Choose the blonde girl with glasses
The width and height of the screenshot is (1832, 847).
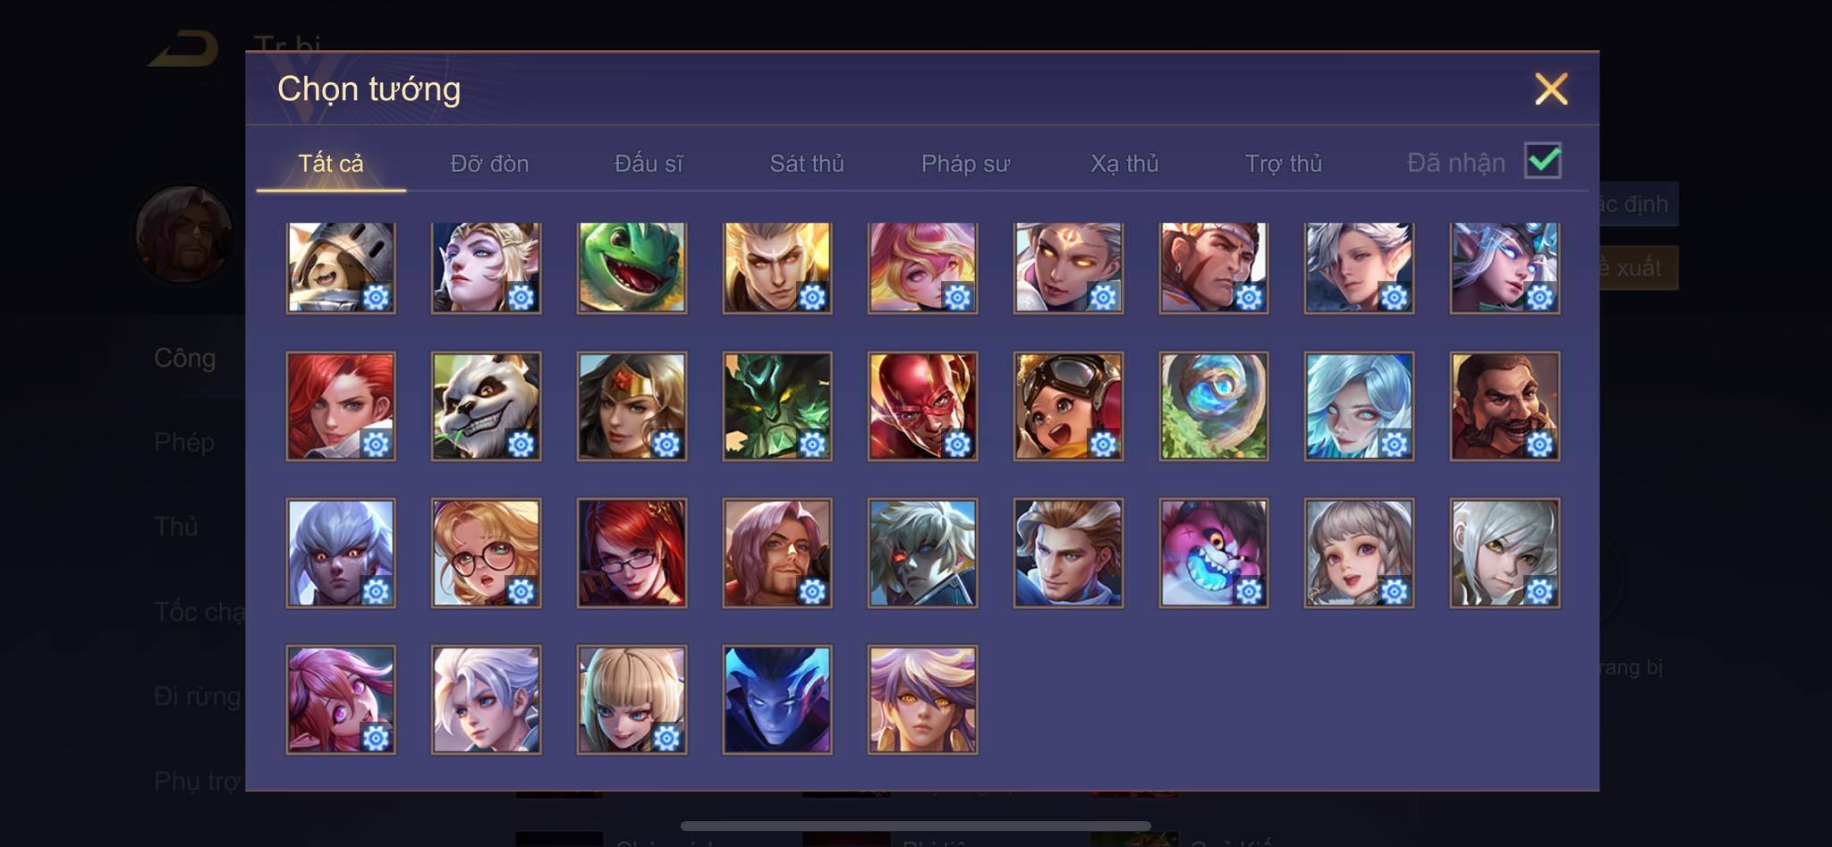[x=486, y=553]
